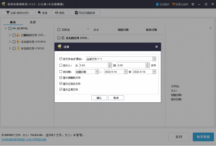Viewport: 216px width, 146px height.
Task: Click the deleted files folder icon
Action: point(18,35)
